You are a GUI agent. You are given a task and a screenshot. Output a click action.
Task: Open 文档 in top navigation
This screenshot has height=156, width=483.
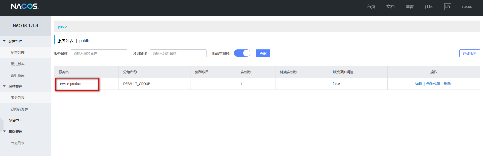coord(390,7)
